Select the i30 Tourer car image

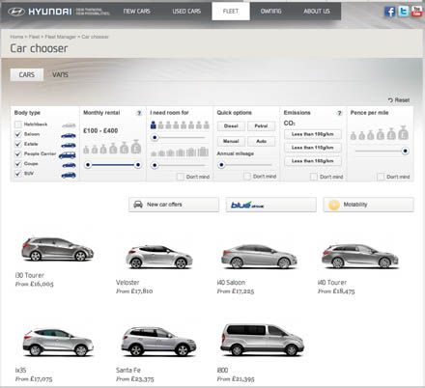coord(57,249)
